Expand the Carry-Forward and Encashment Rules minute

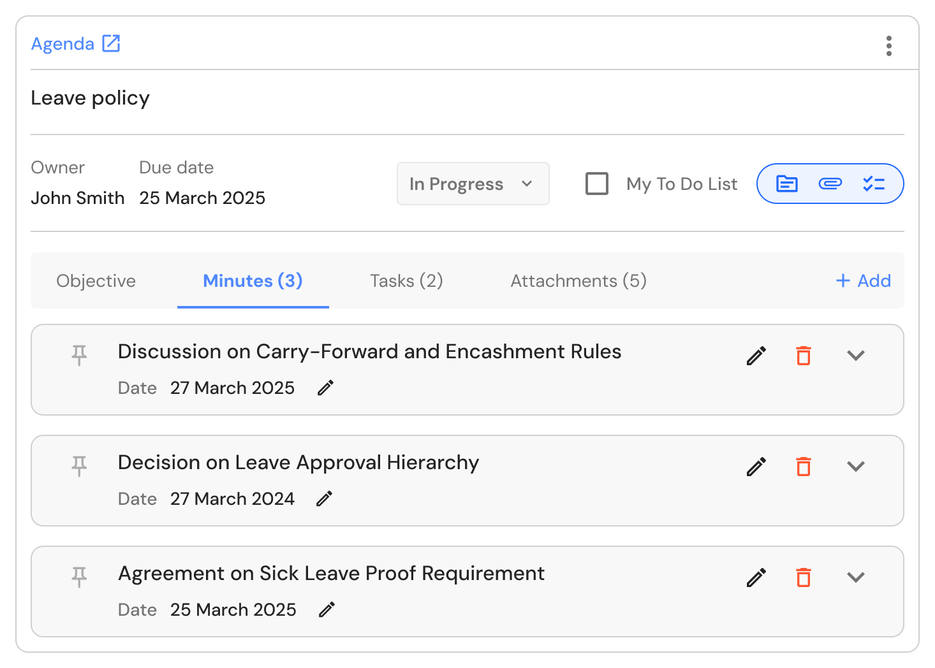(x=855, y=356)
